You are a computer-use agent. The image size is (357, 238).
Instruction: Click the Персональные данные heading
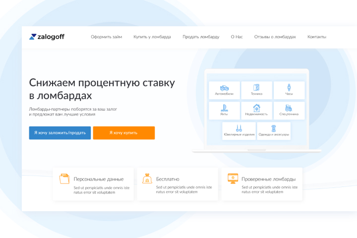click(99, 179)
